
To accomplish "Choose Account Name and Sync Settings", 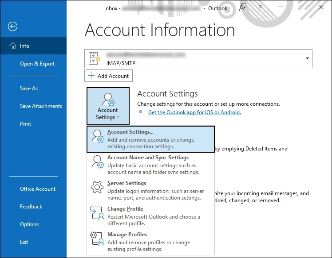I will tap(150, 165).
